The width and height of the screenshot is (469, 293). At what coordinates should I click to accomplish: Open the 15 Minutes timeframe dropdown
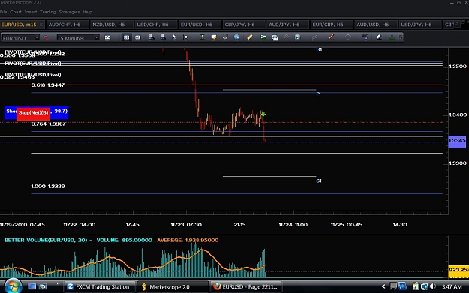tap(77, 38)
